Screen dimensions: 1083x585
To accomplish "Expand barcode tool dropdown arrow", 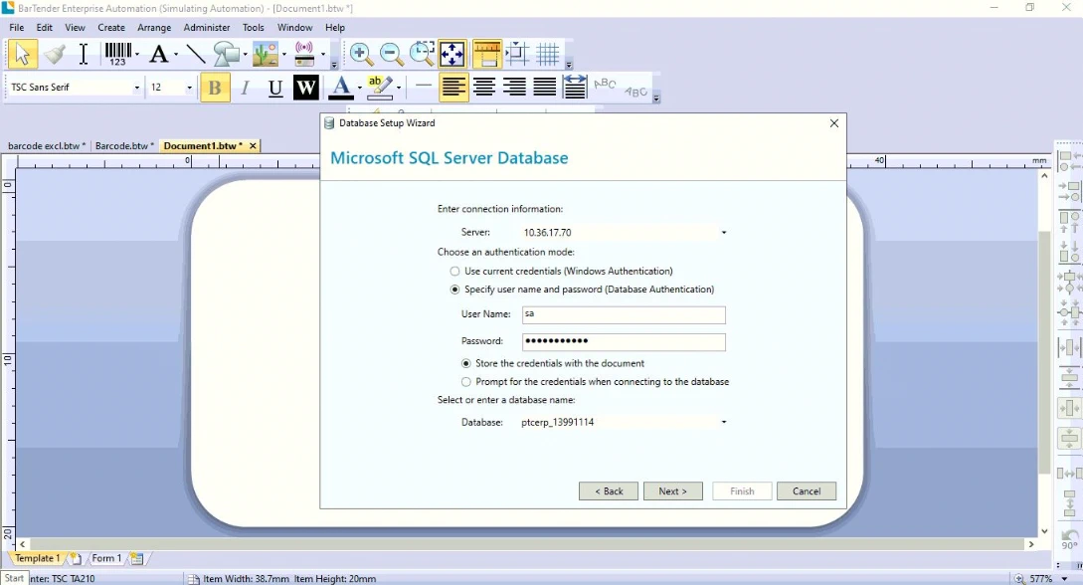I will point(137,54).
